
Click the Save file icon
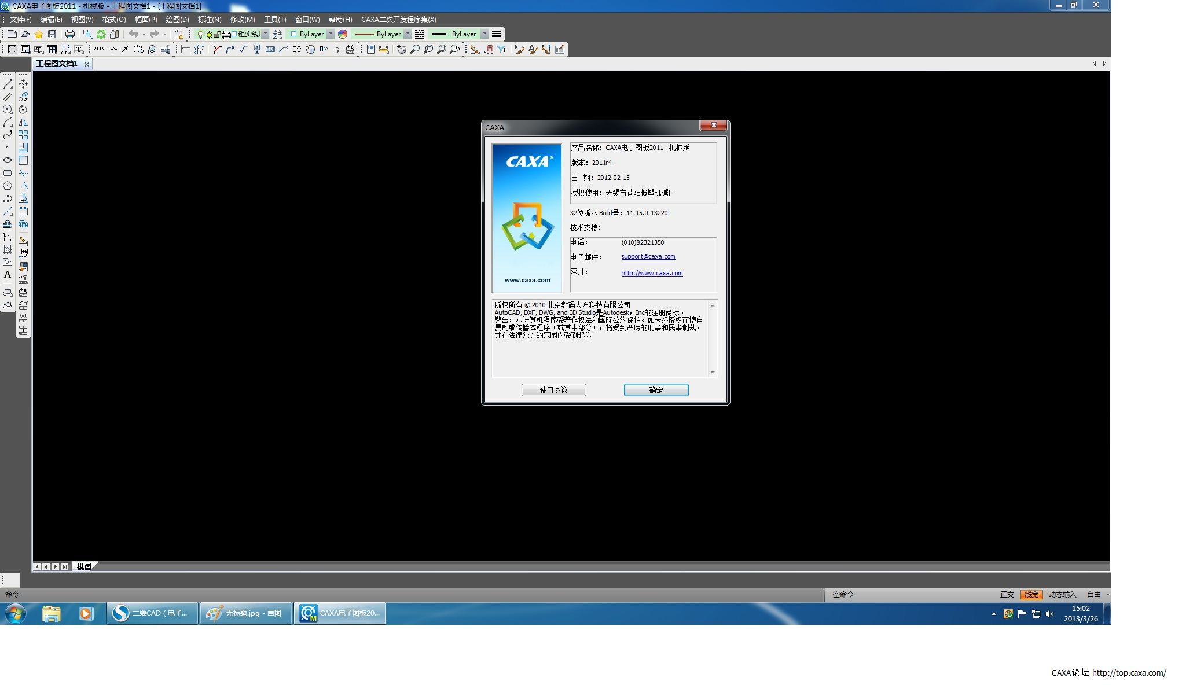tap(52, 34)
